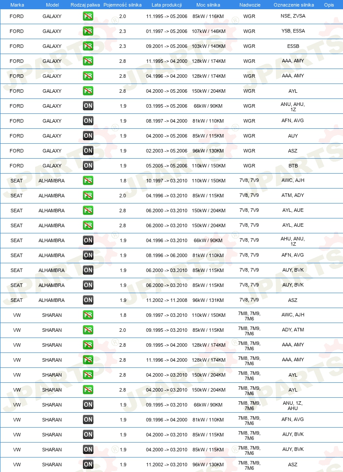Click diesel ON icon in Galaxy 02.2003 -> 05.2006 row

[x=88, y=150]
